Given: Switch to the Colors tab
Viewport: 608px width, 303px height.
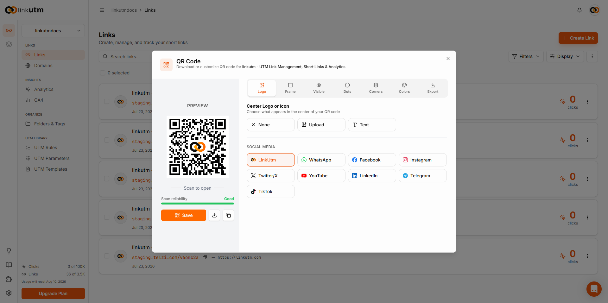Looking at the screenshot, I should coord(404,88).
